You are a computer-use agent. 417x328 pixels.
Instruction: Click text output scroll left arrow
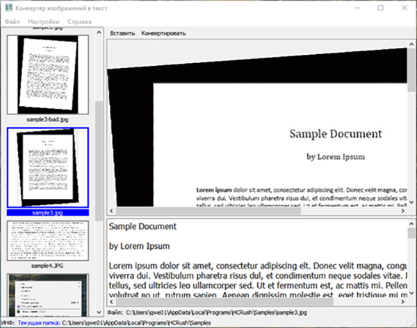[x=111, y=302]
